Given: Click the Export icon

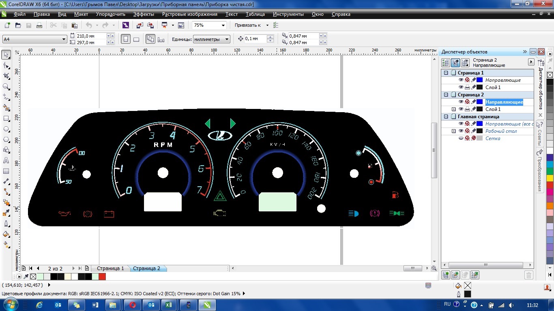Looking at the screenshot, I should click(150, 25).
